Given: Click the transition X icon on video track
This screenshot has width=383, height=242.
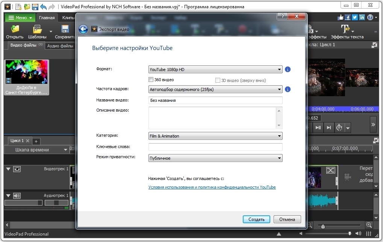Looking at the screenshot, I should click(x=330, y=170).
